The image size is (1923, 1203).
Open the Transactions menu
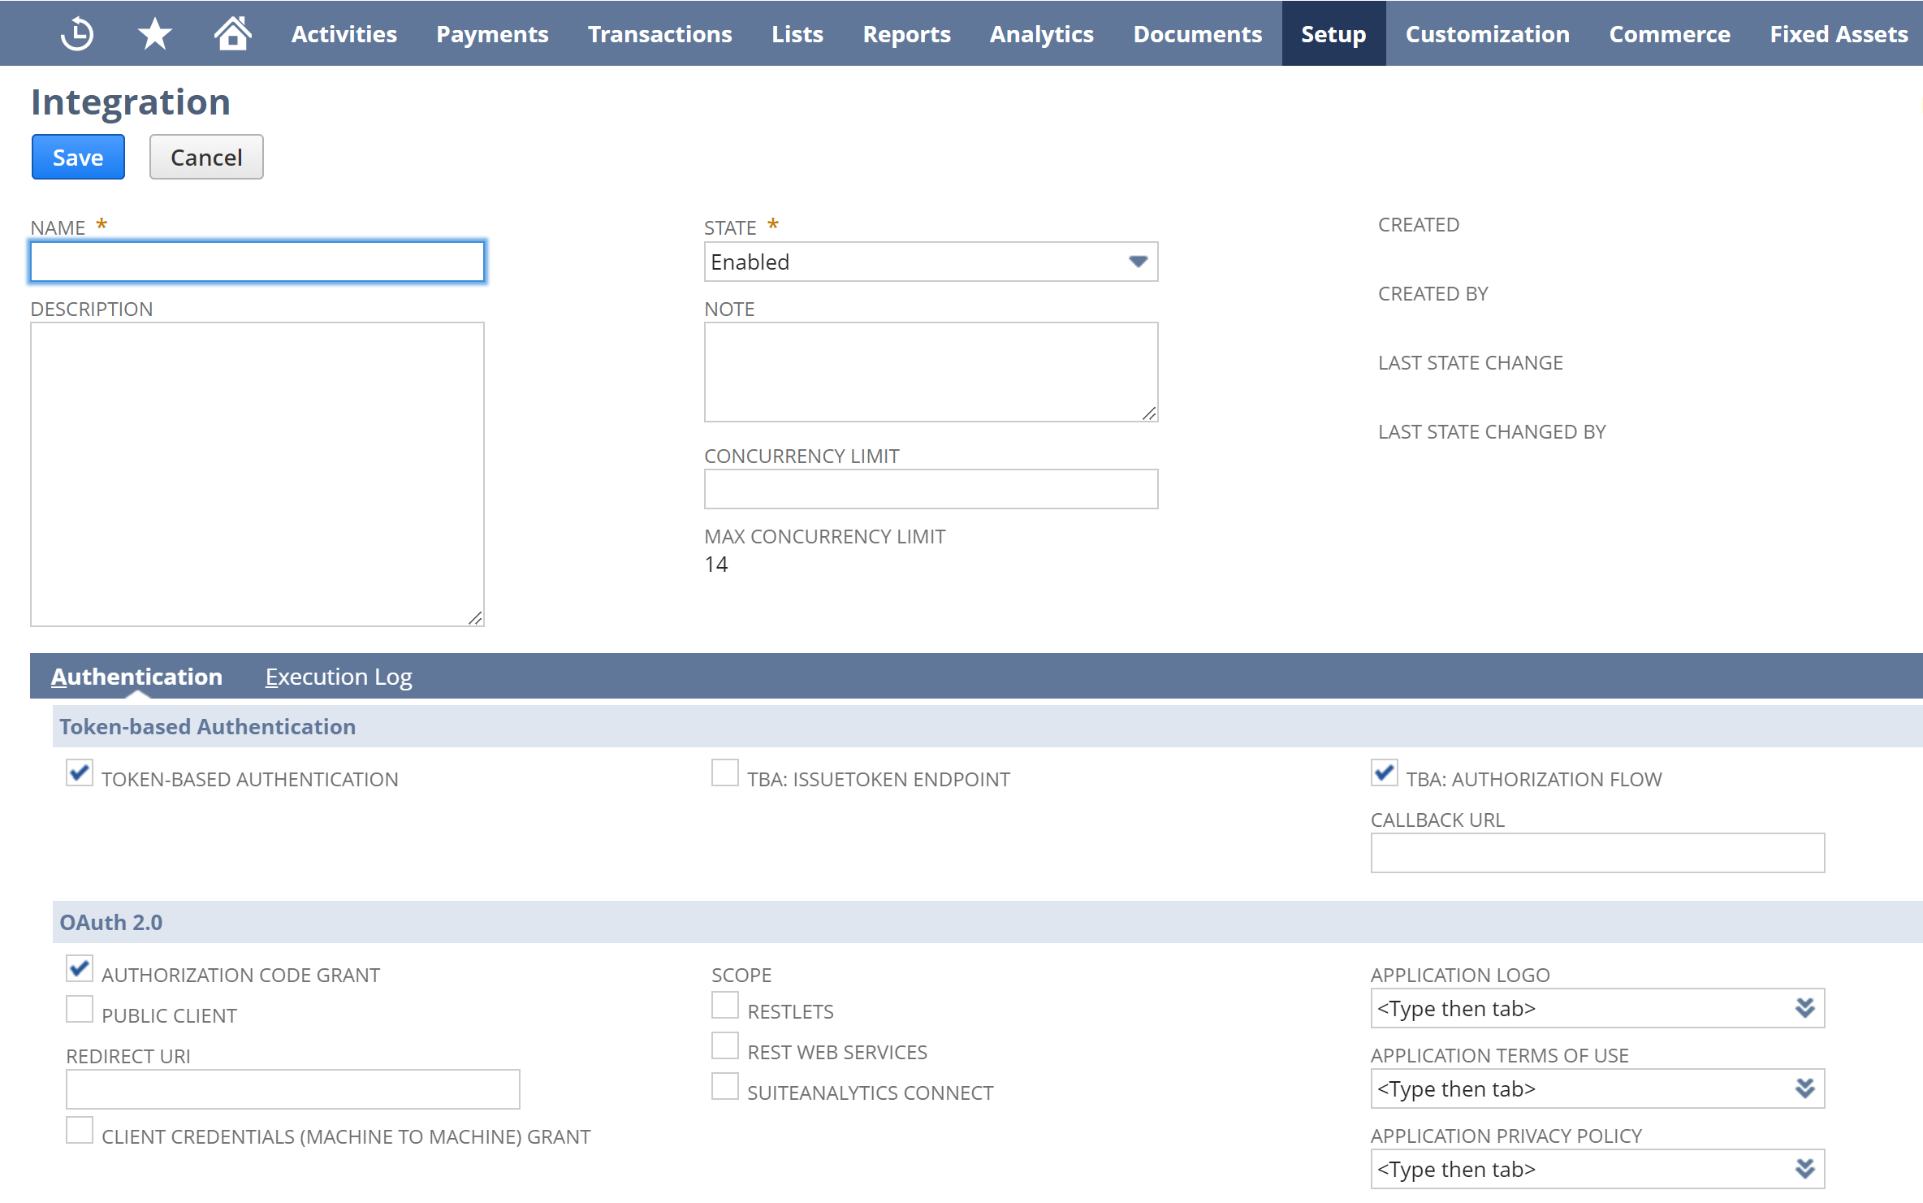tap(660, 33)
